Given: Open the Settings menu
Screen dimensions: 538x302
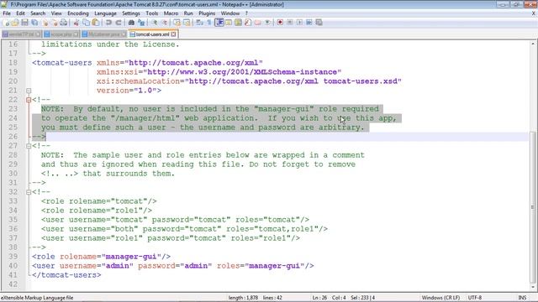Looking at the screenshot, I should 131,13.
